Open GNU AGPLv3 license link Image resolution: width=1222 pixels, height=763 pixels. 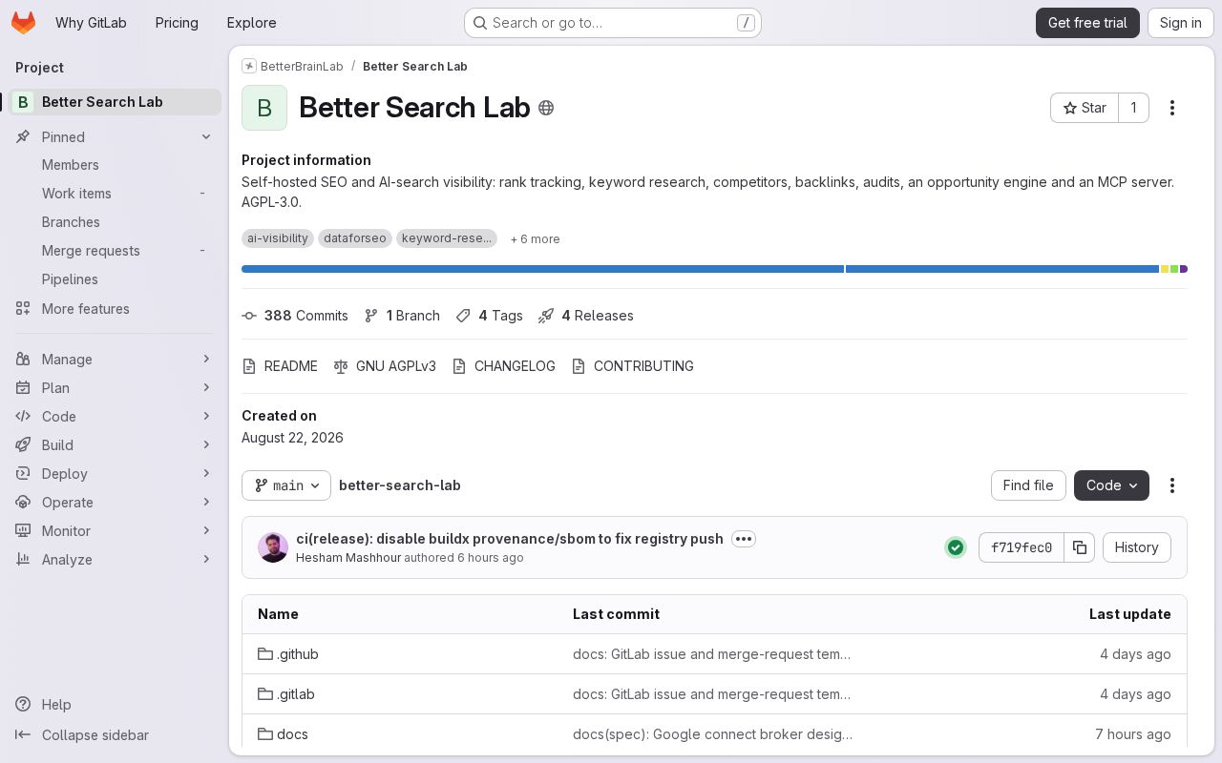385,366
